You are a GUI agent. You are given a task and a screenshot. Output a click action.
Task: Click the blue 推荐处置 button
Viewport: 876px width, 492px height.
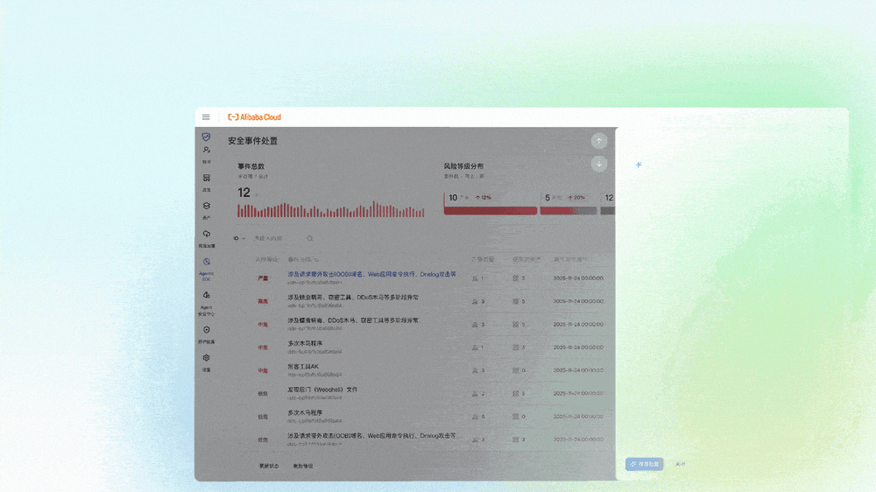(644, 464)
